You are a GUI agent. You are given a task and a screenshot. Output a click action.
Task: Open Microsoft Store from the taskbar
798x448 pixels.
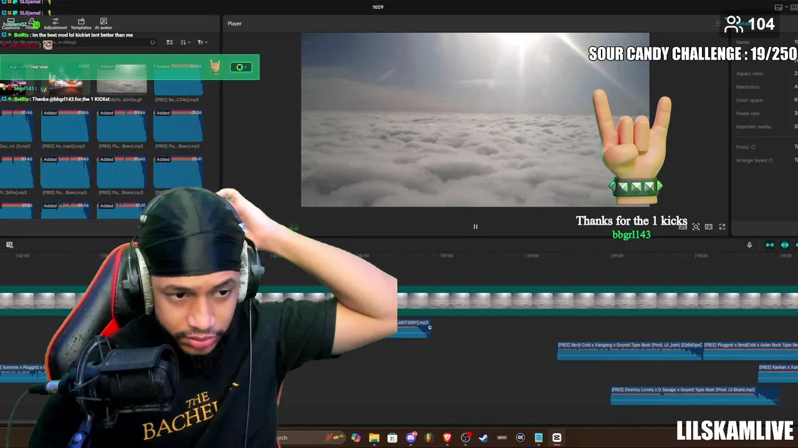tap(392, 438)
